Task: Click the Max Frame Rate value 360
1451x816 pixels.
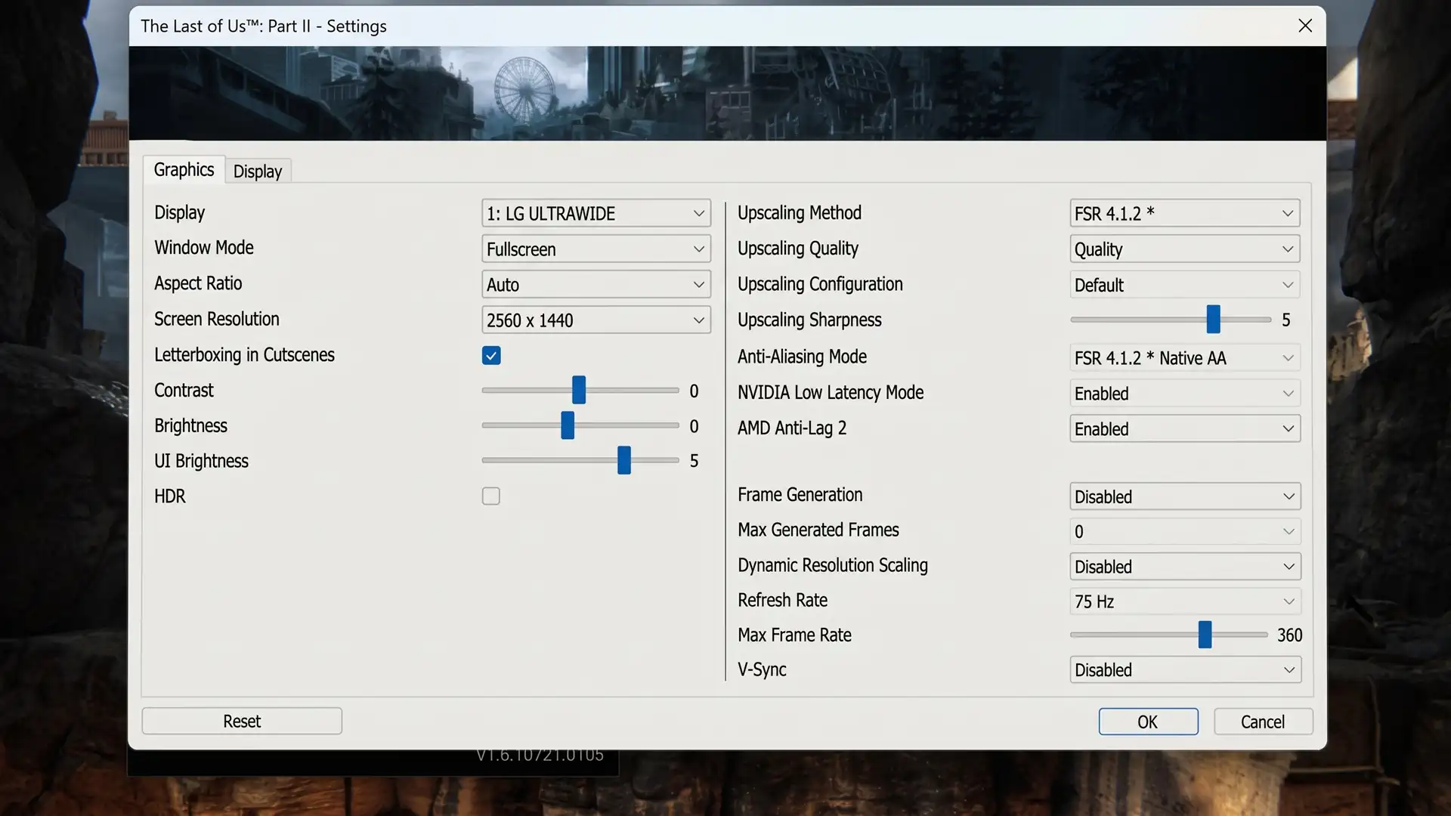Action: click(1290, 635)
